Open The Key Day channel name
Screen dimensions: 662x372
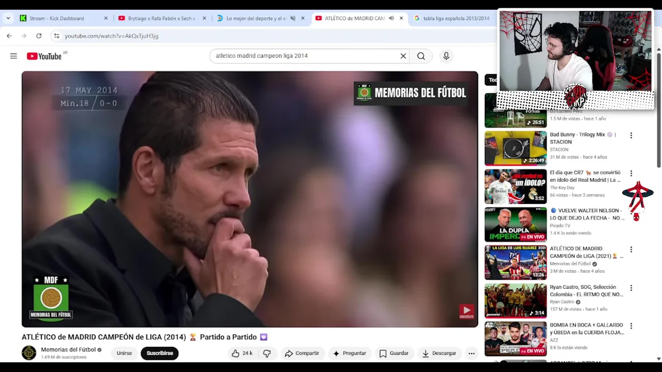pos(562,188)
